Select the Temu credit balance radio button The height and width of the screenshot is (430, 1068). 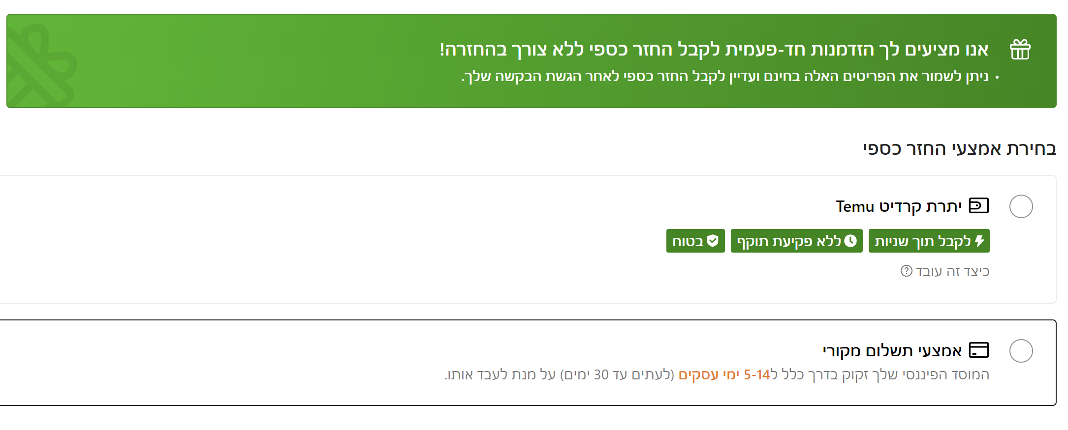coord(1022,206)
